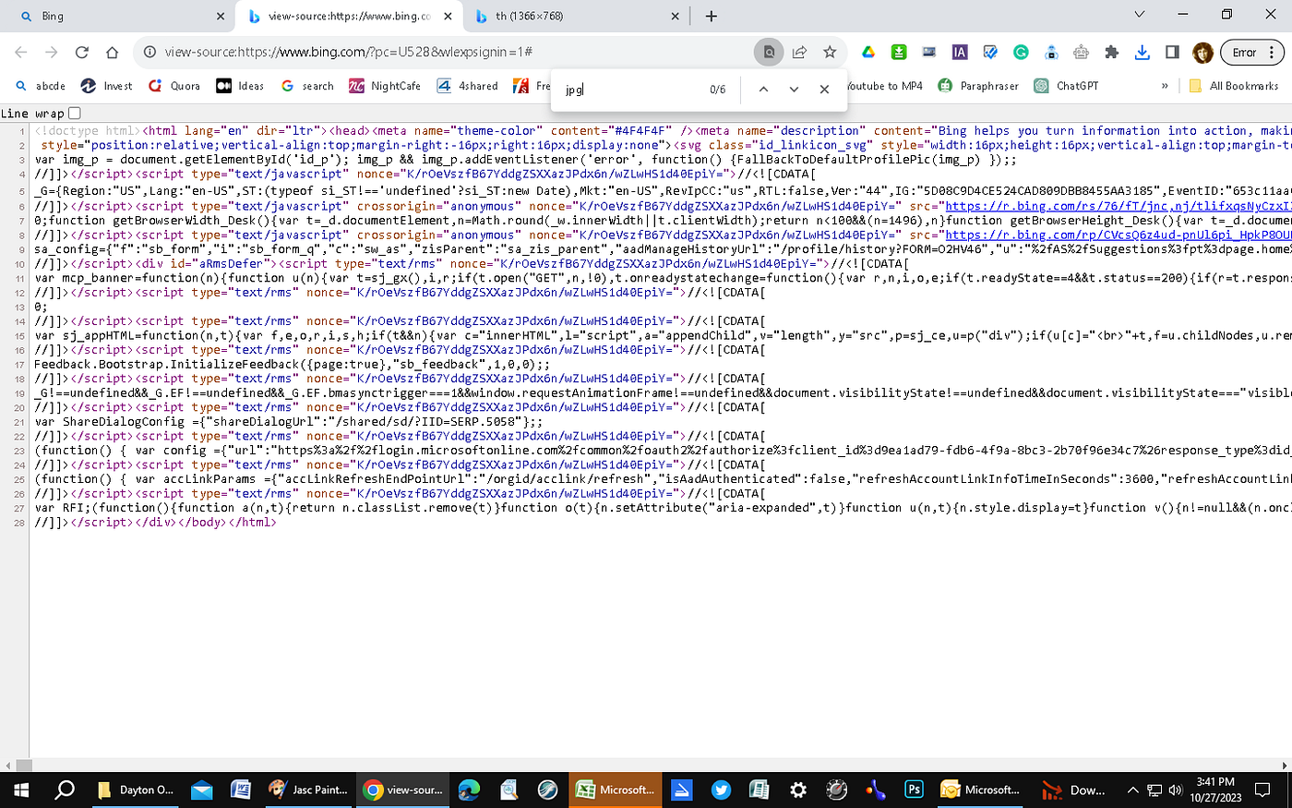Open the Quora bookmark

[x=173, y=86]
